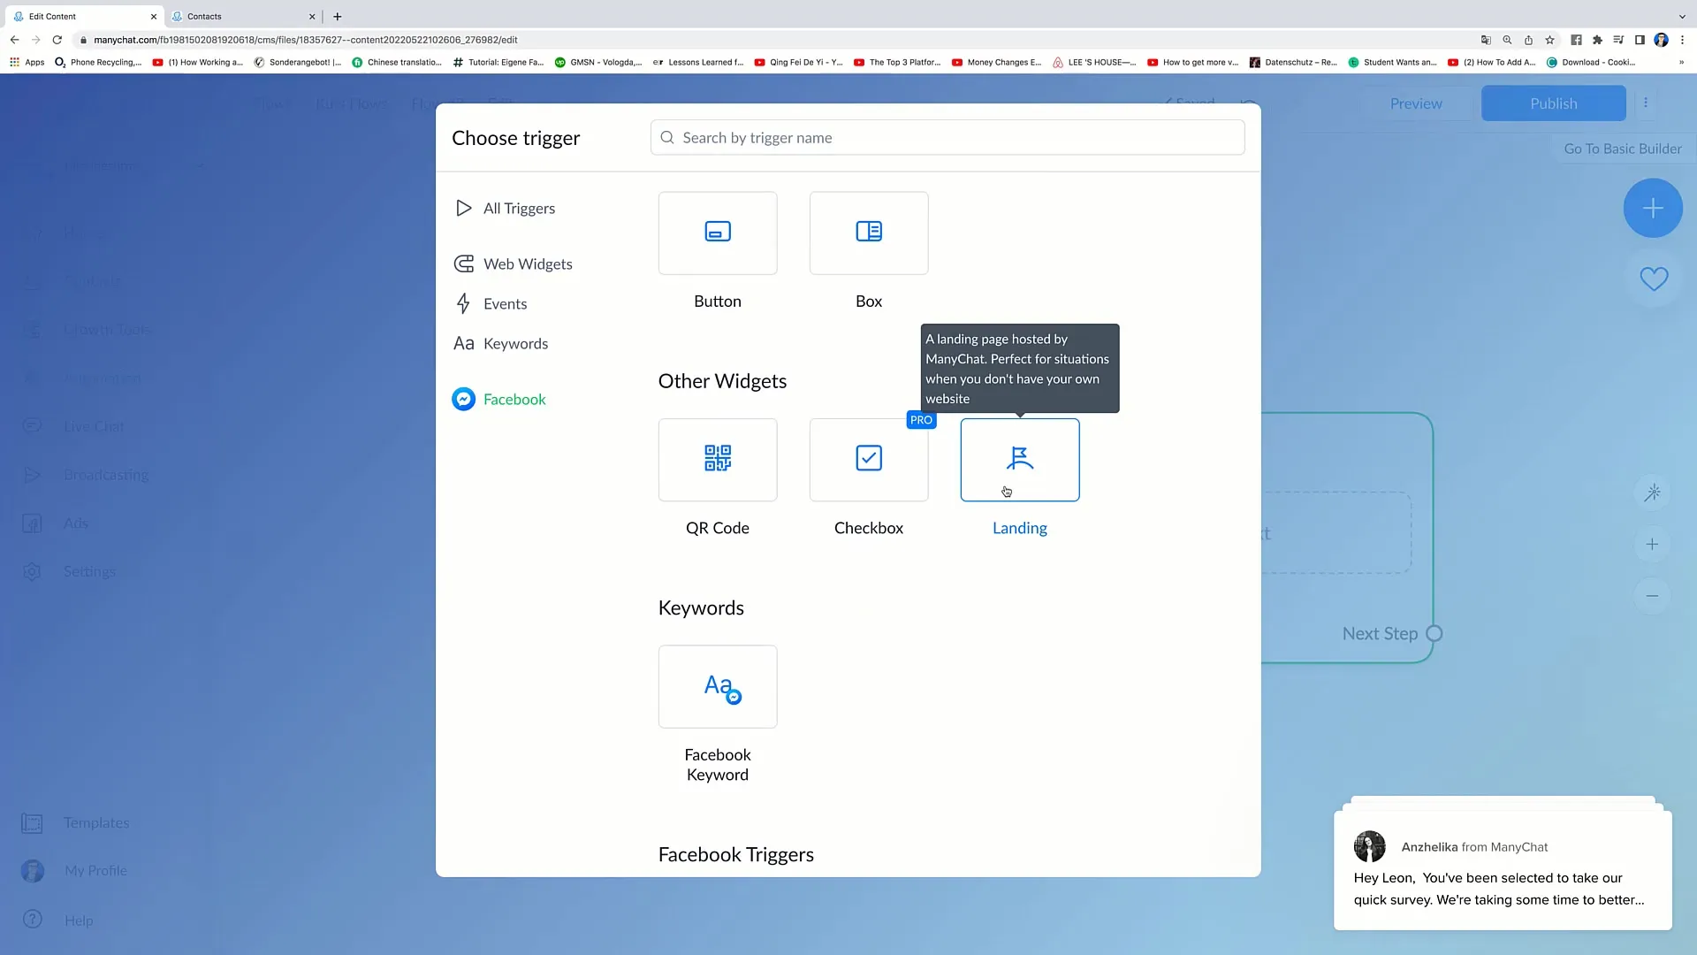Toggle the Events category filter

coord(505,303)
